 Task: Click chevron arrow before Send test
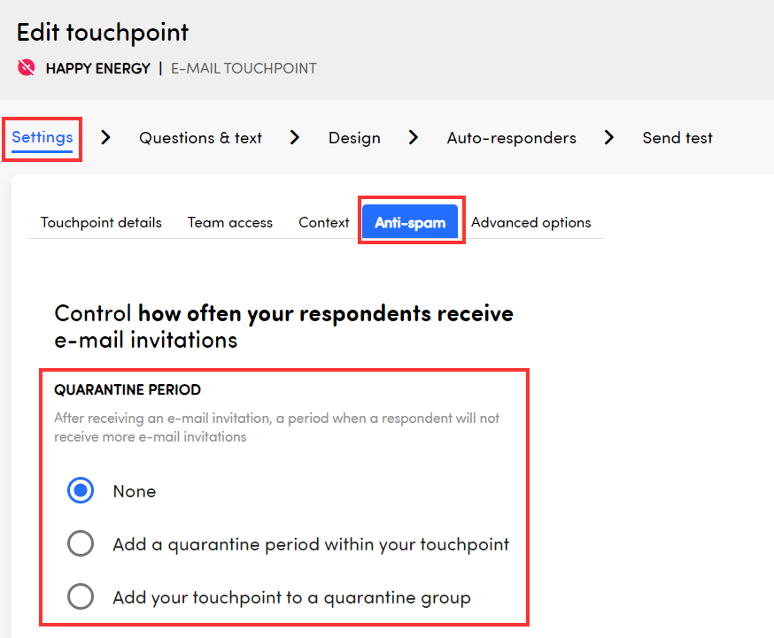[609, 137]
